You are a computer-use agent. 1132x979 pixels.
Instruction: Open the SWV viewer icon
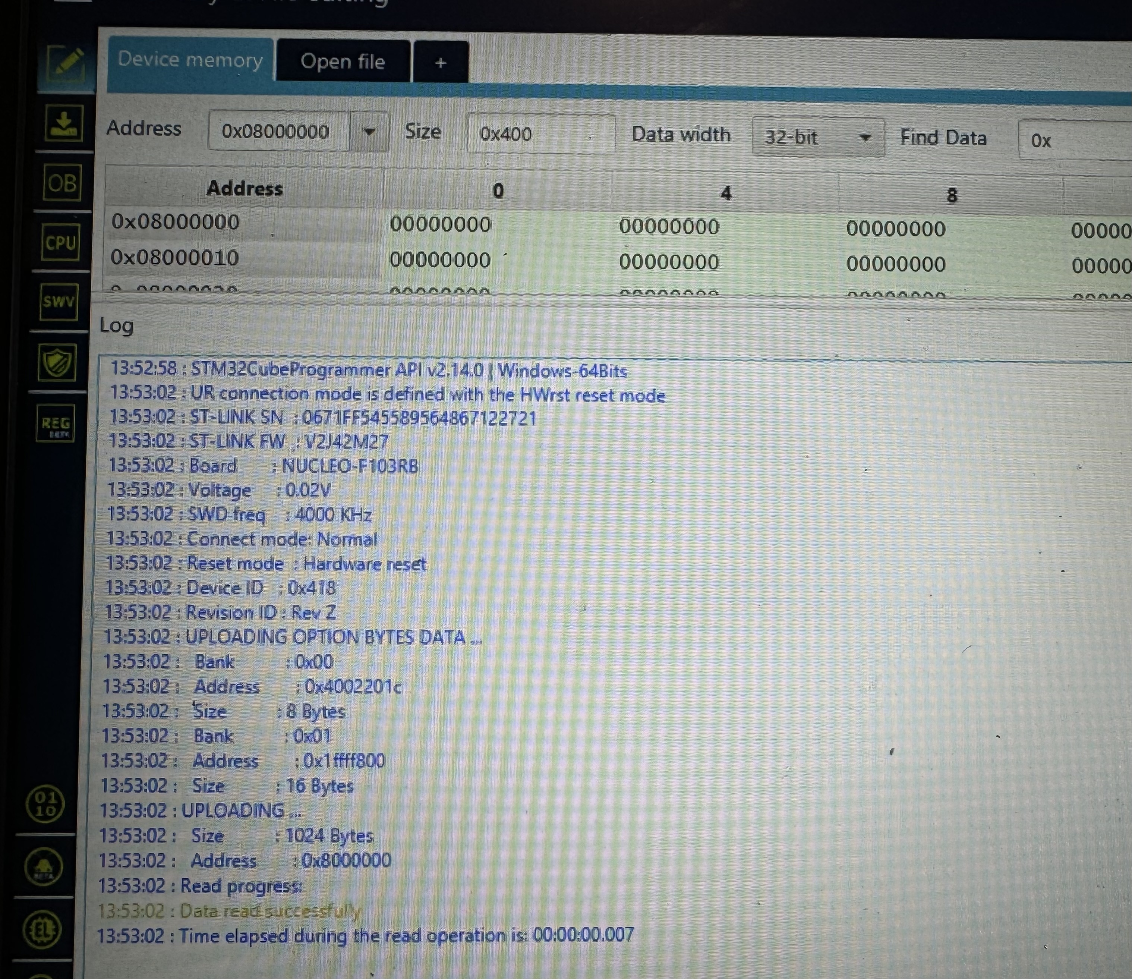tap(59, 302)
